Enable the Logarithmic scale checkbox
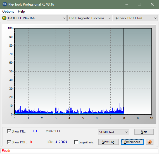This screenshot has height=154, width=159. 76,142
